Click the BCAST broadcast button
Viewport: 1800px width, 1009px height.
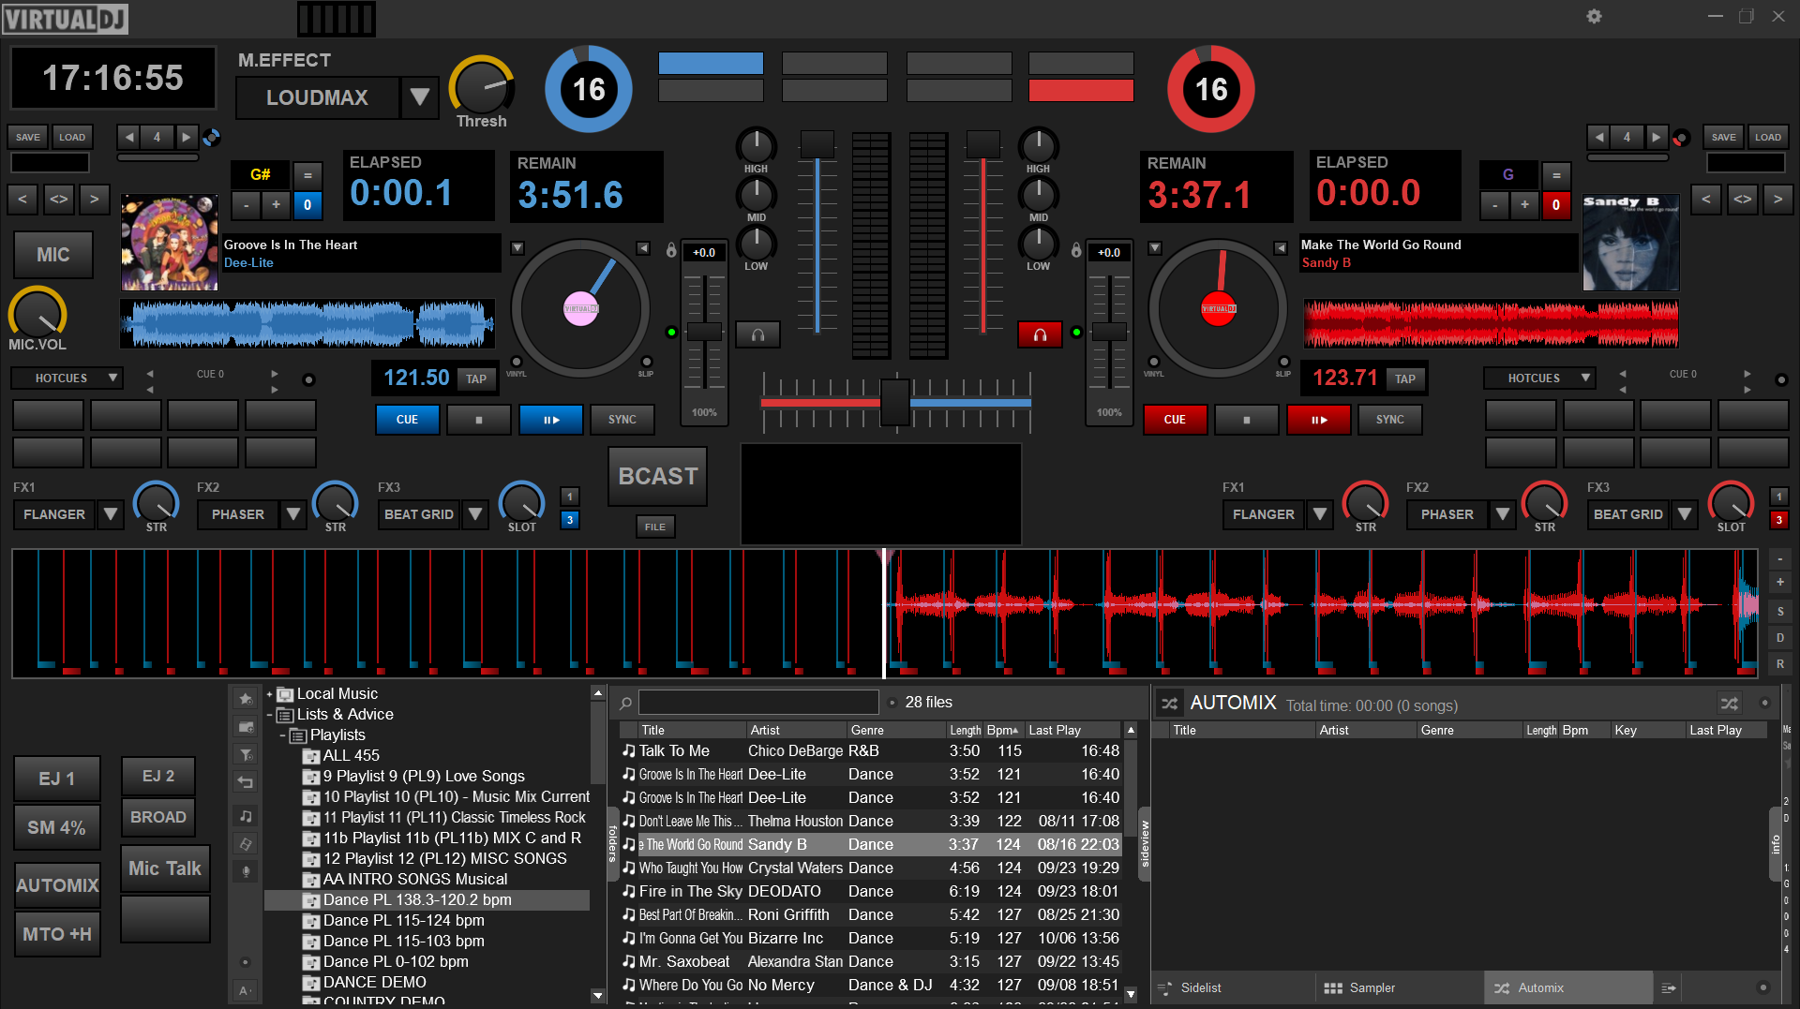(x=656, y=476)
